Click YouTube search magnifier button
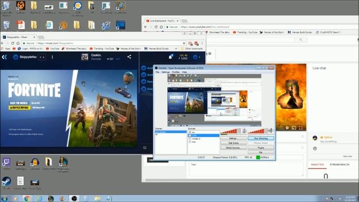This screenshot has height=202, width=359. pyautogui.click(x=301, y=40)
